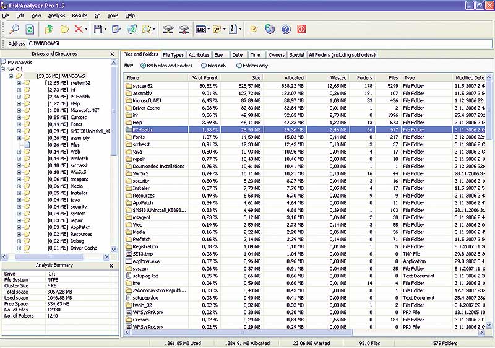Open the Analysis menu

pos(56,15)
